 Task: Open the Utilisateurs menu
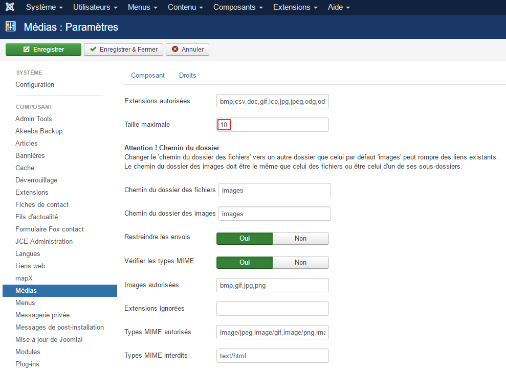pyautogui.click(x=95, y=8)
